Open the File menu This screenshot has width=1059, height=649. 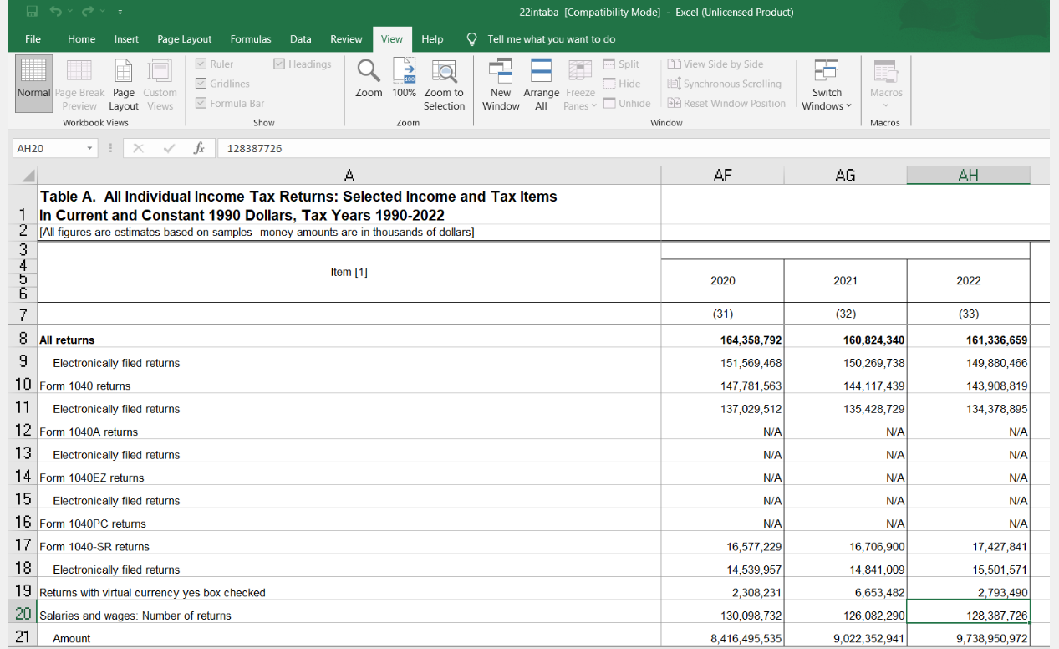click(33, 39)
